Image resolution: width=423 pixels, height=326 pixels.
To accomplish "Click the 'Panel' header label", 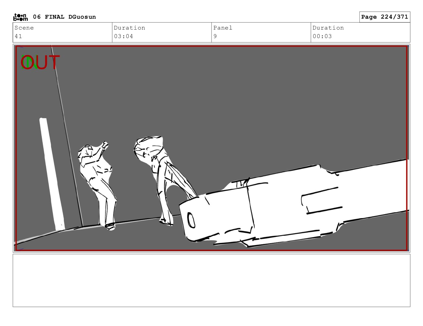I will click(223, 28).
